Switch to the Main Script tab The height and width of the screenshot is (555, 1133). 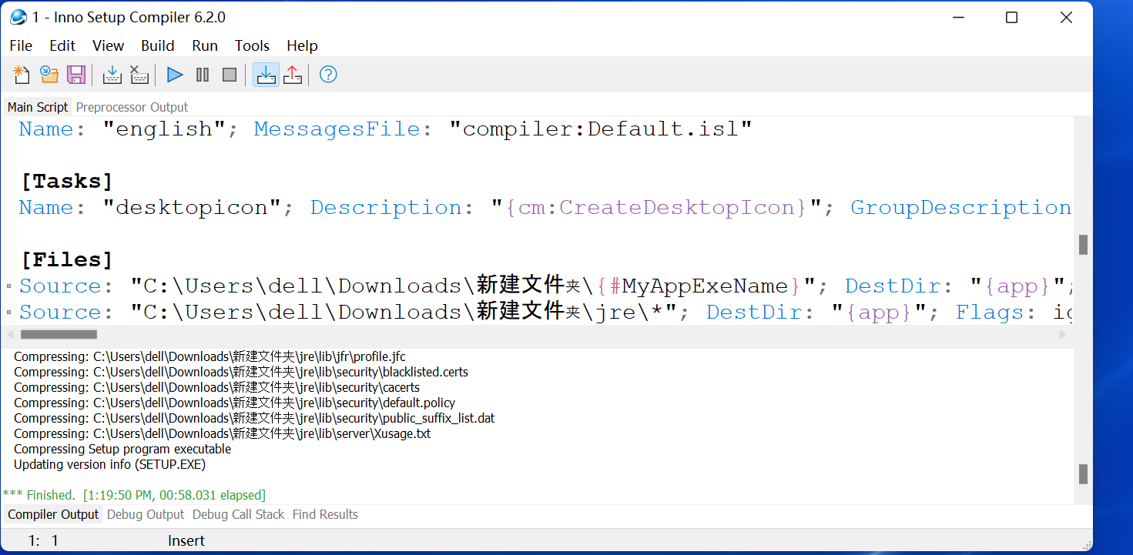[x=38, y=107]
